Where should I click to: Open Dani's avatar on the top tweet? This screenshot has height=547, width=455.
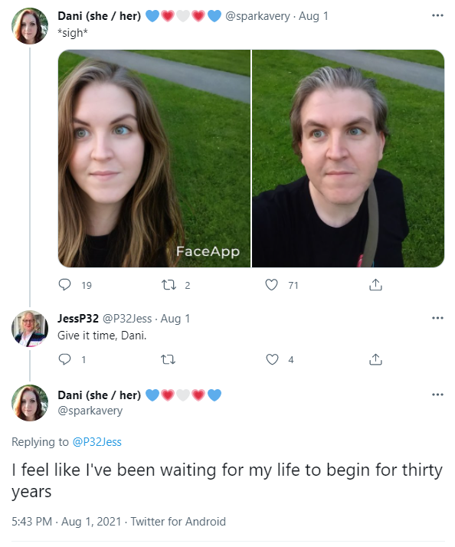coord(30,26)
